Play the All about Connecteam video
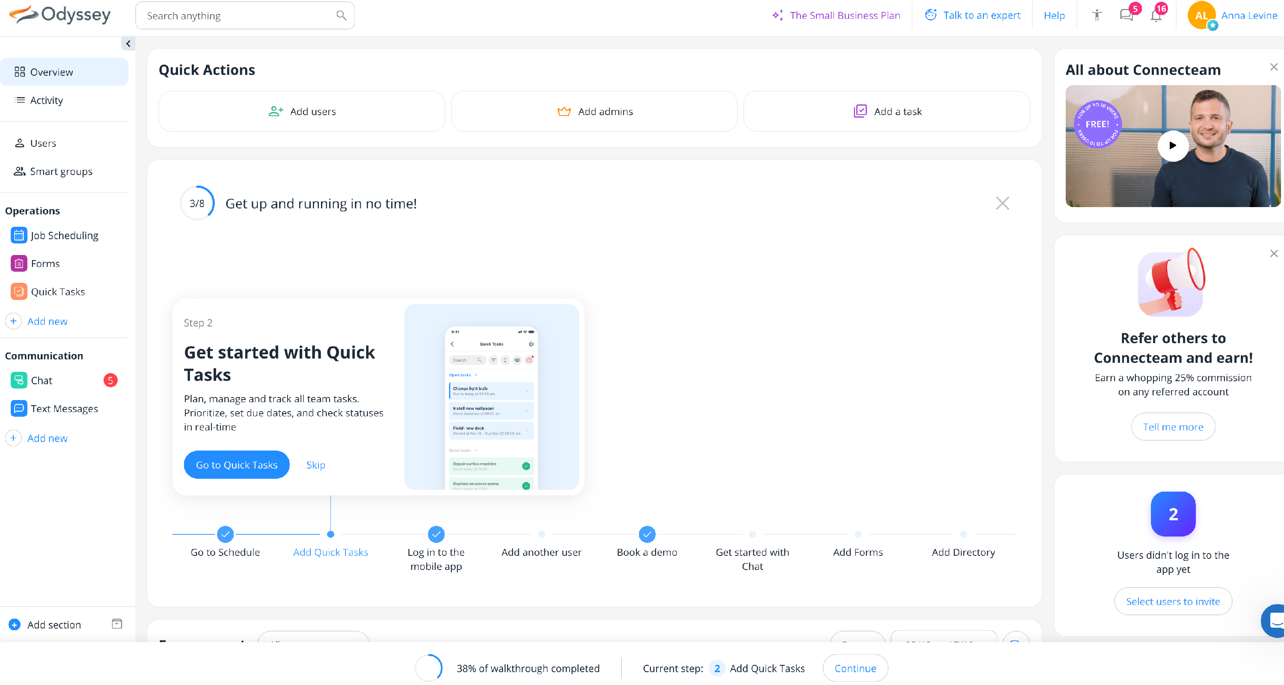The height and width of the screenshot is (685, 1284). (x=1172, y=145)
